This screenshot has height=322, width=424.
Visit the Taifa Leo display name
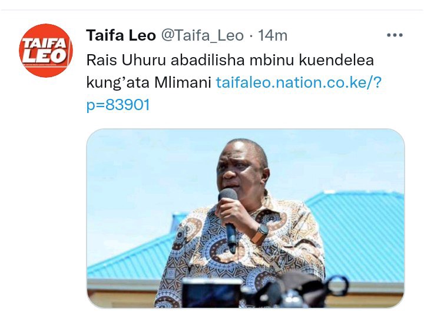point(121,35)
